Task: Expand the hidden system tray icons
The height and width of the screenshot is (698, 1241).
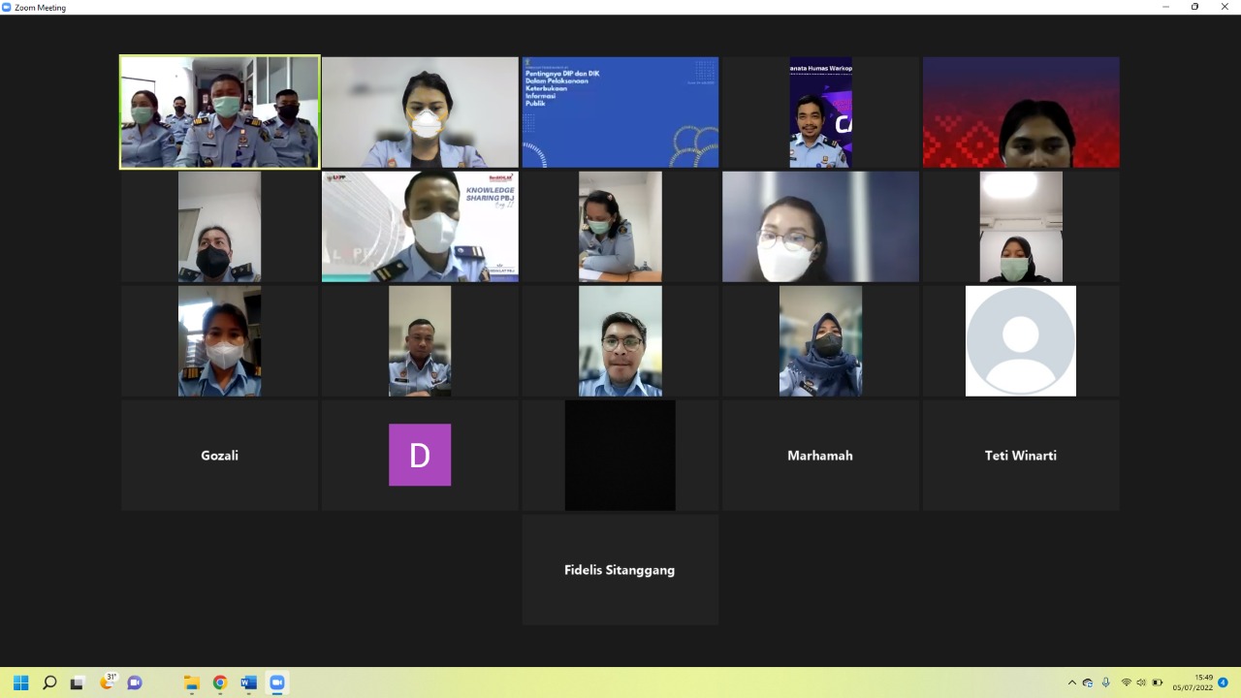Action: [1071, 682]
